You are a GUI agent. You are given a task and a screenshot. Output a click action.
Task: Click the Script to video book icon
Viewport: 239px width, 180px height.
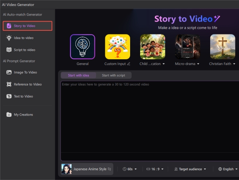tap(9, 50)
